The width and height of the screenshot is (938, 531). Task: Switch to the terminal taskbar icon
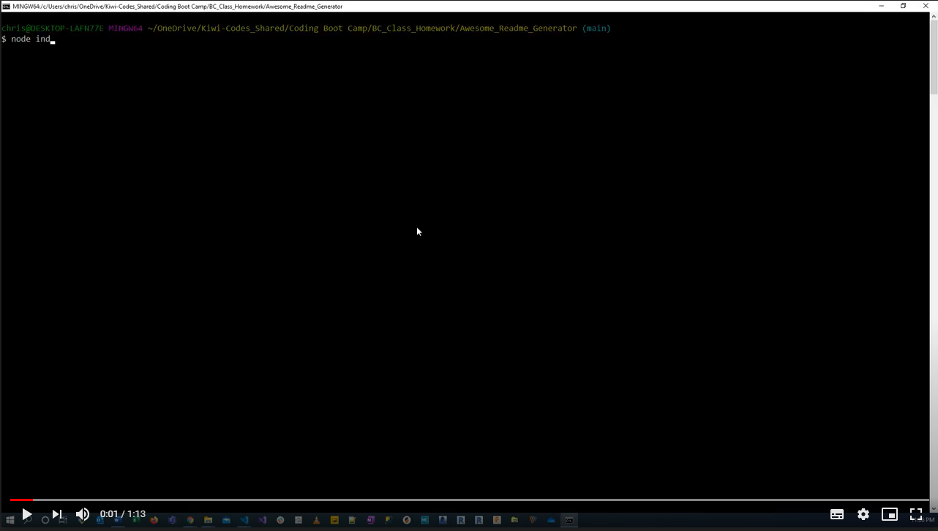click(x=569, y=520)
